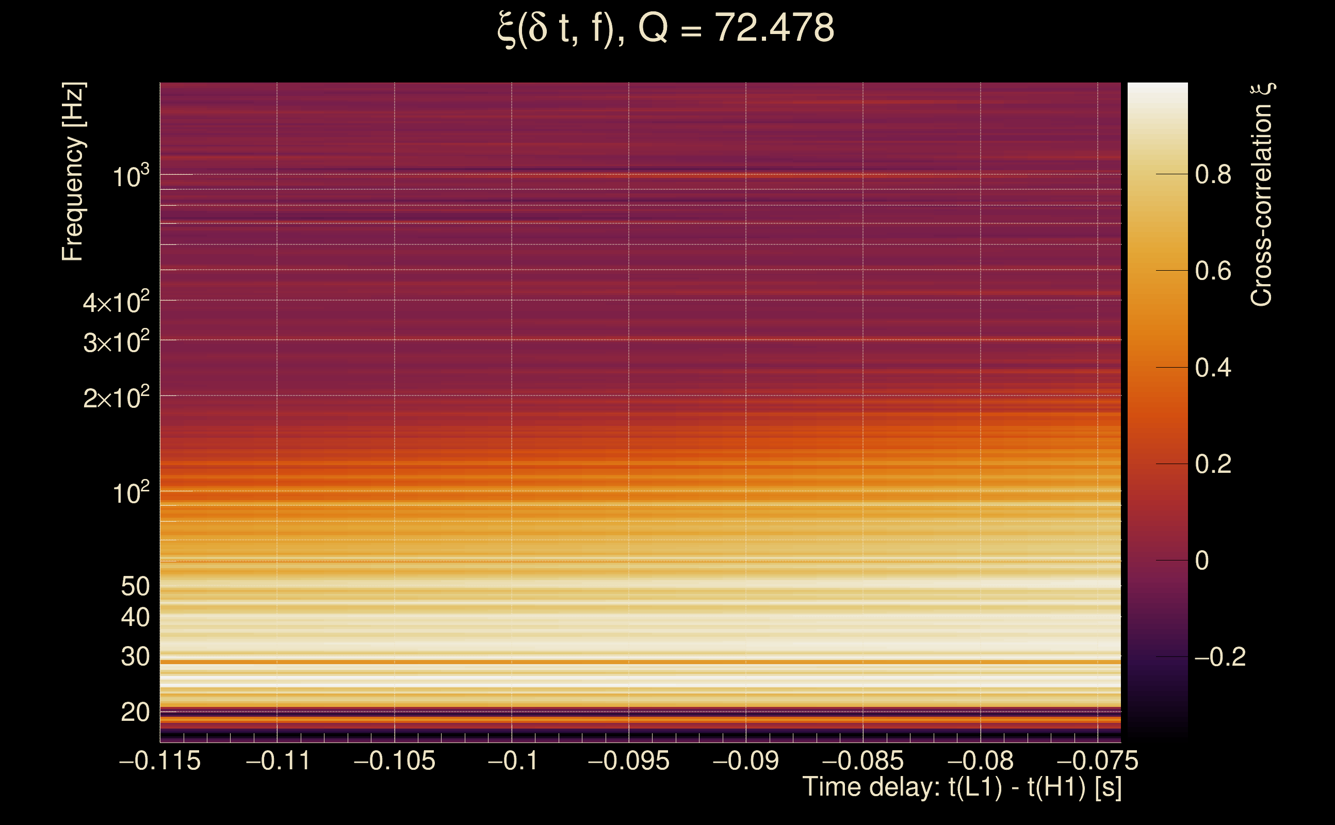This screenshot has width=1335, height=825.
Task: Click the 0 tick label on colorbar
Action: tap(1202, 561)
